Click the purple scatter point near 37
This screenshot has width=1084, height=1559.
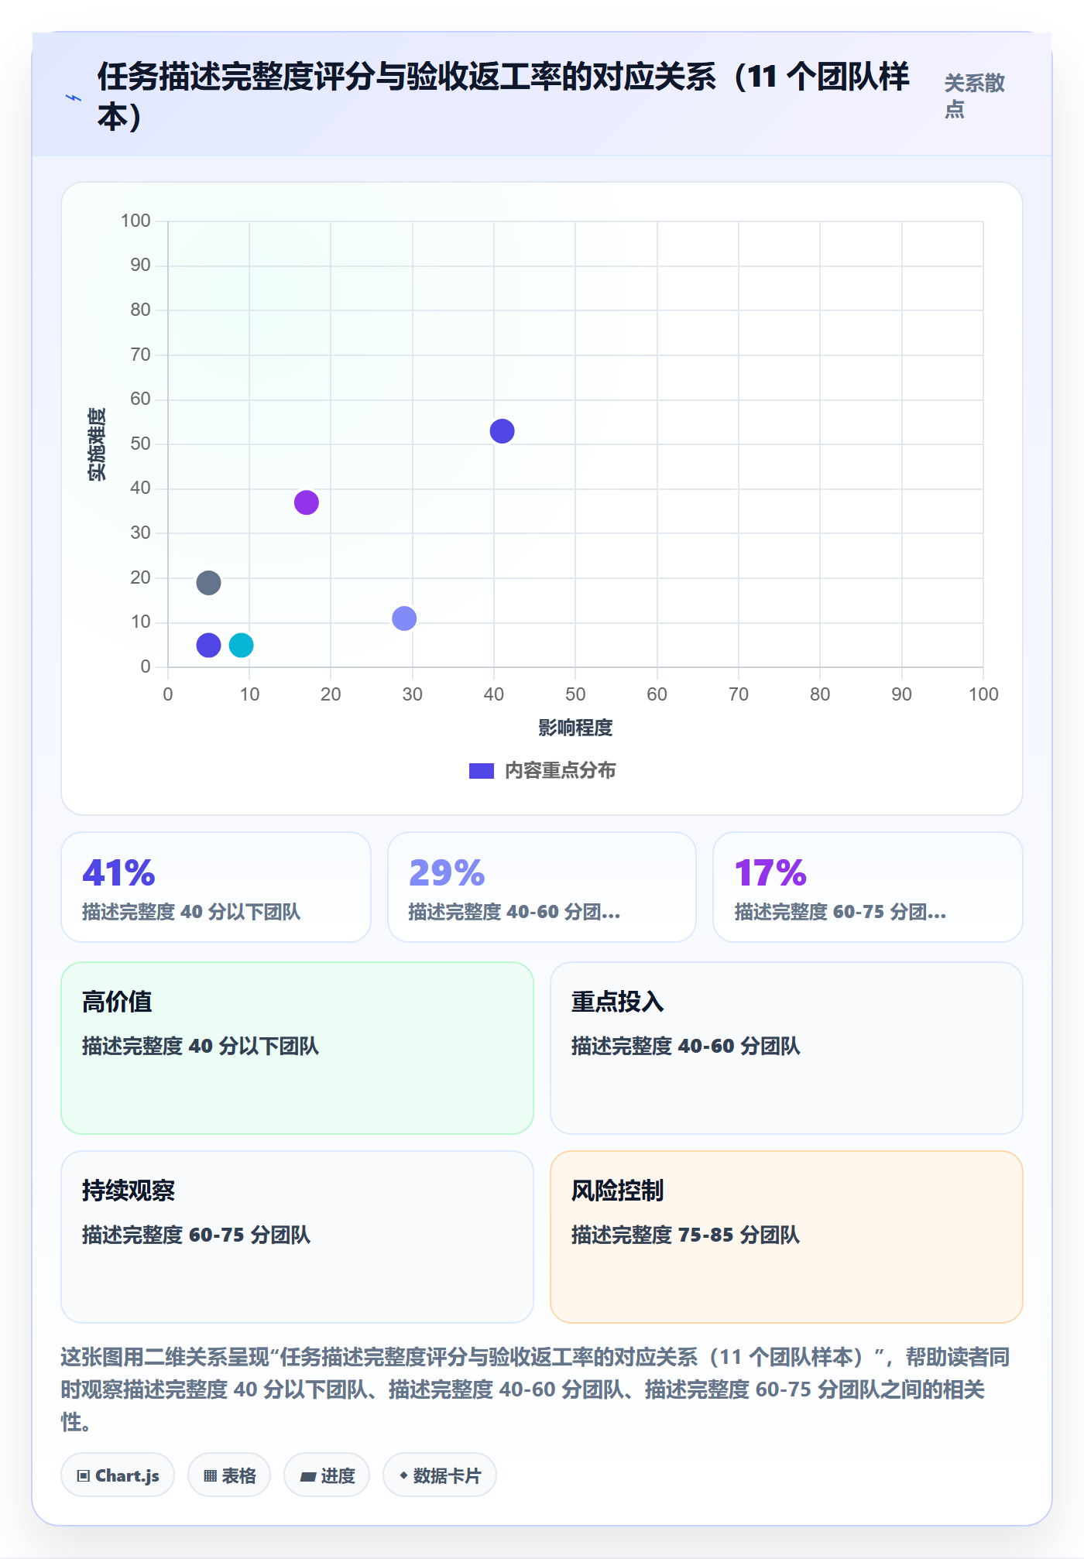(307, 502)
